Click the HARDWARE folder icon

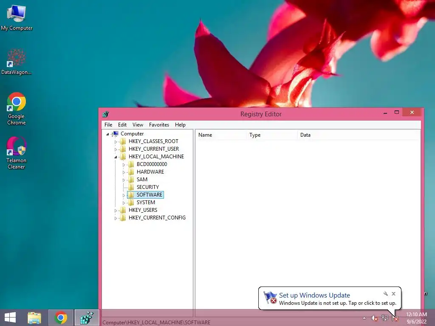tap(131, 172)
